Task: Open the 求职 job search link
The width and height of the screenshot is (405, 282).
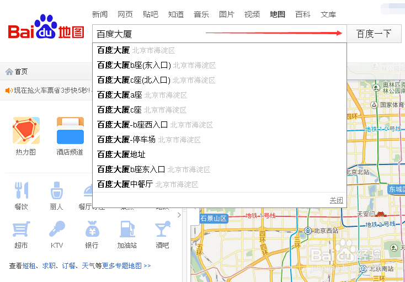Action: point(49,266)
